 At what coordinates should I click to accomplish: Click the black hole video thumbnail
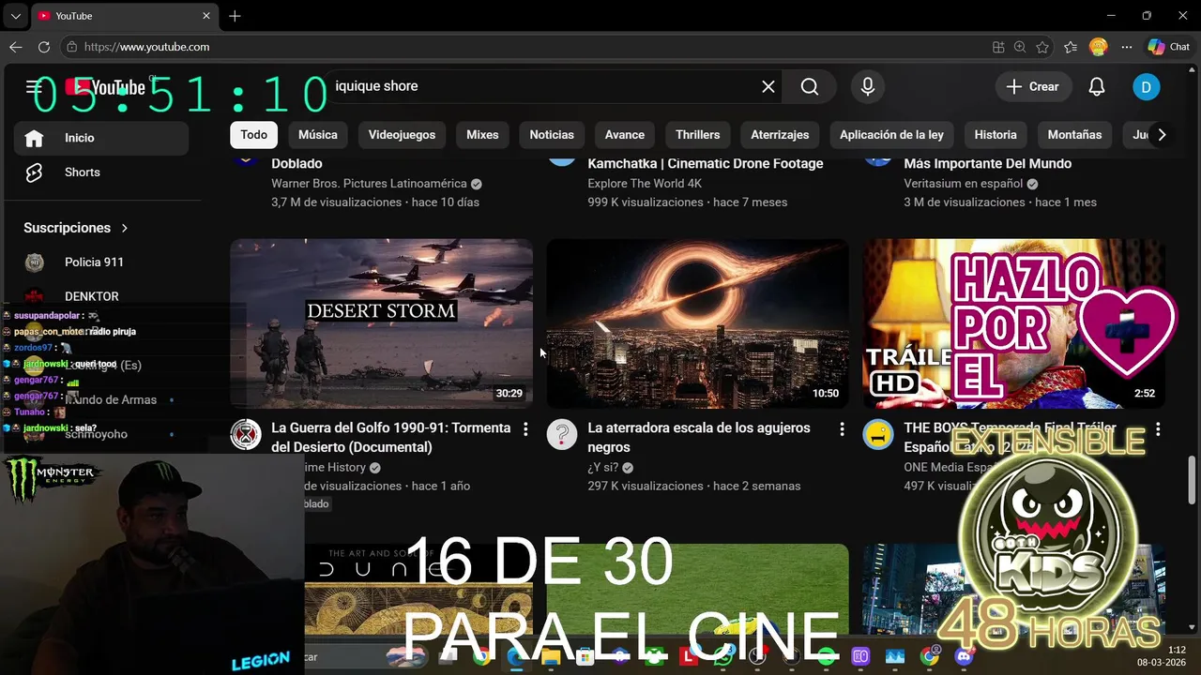pos(698,323)
